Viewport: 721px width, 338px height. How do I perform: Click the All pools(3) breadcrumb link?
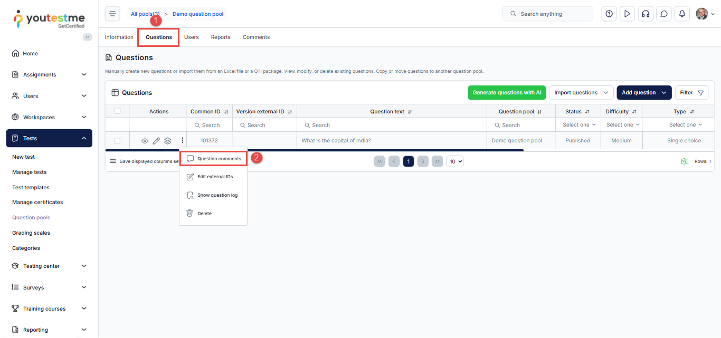145,14
